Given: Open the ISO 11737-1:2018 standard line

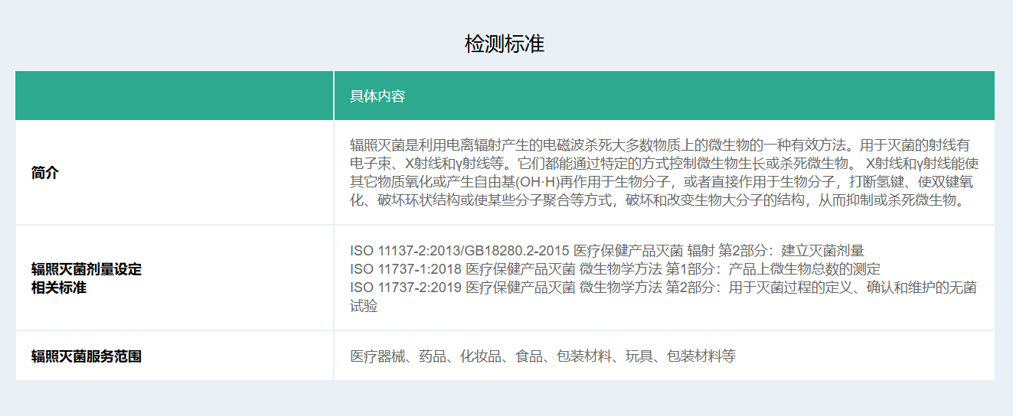Looking at the screenshot, I should [615, 269].
